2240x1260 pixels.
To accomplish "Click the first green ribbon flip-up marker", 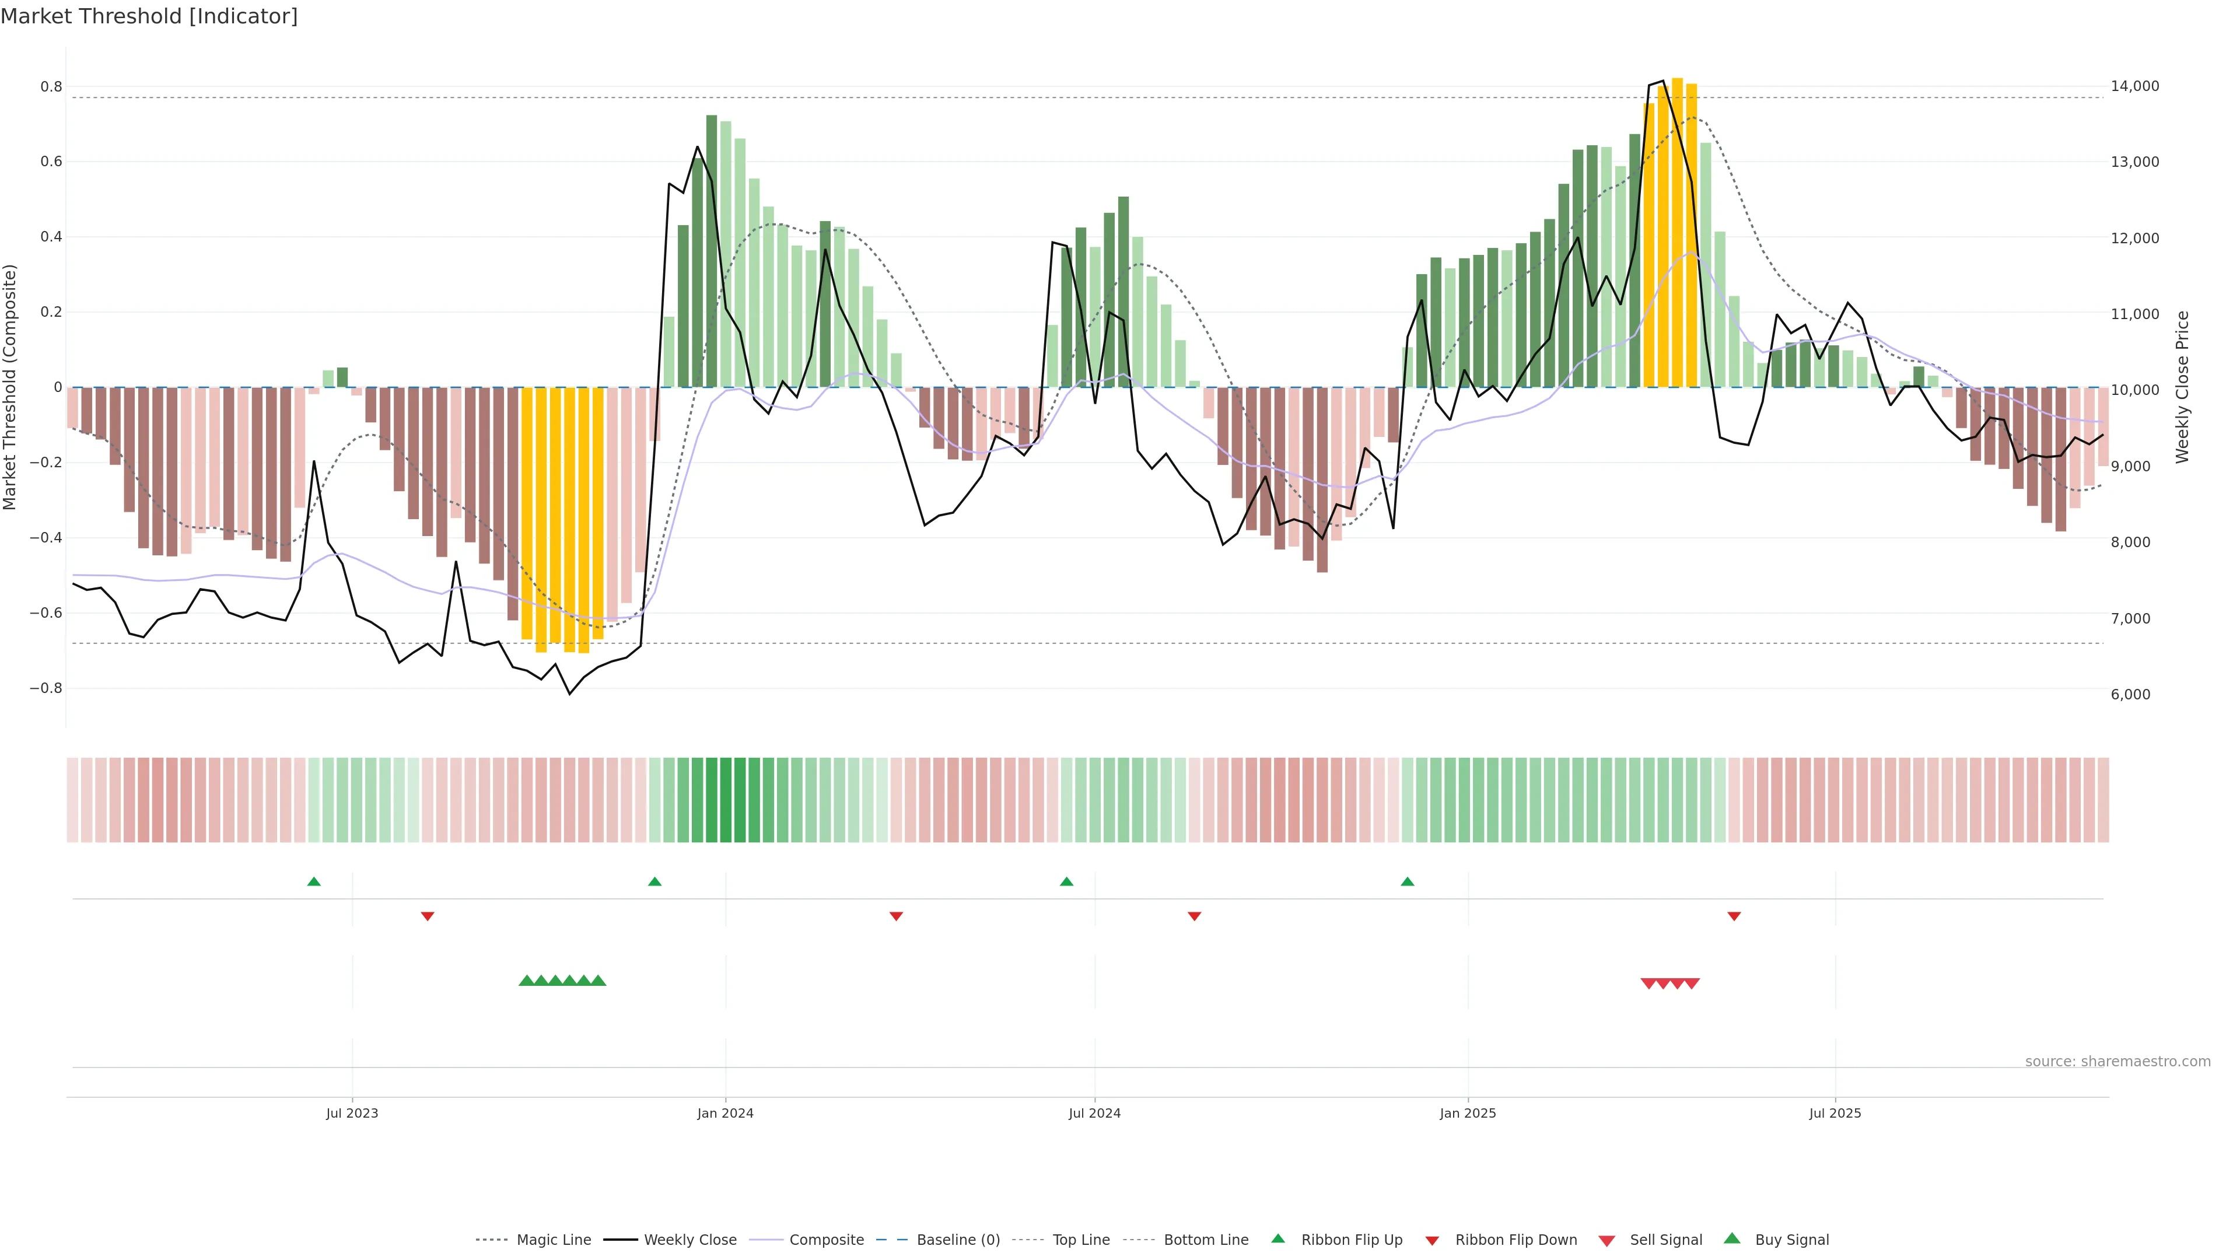I will coord(314,882).
